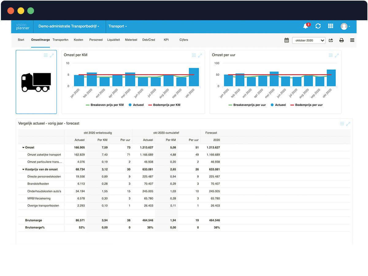Open the oktober 2020 period selector

[x=309, y=40]
